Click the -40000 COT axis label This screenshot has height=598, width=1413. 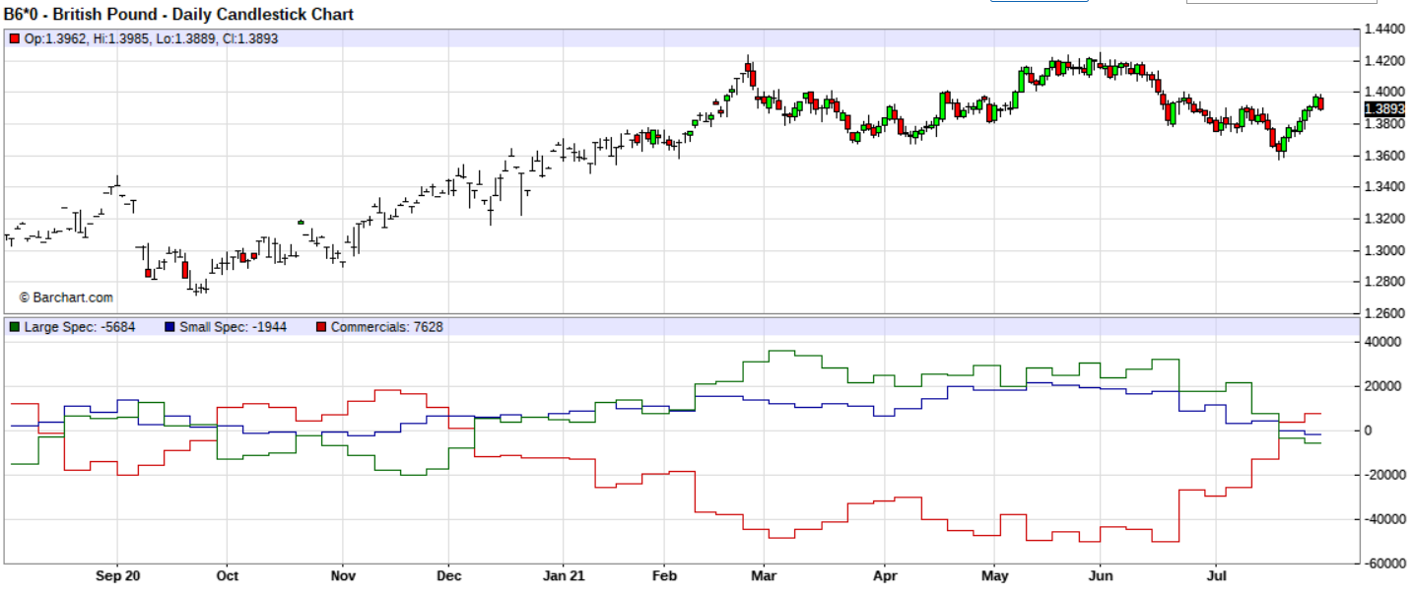[x=1382, y=519]
